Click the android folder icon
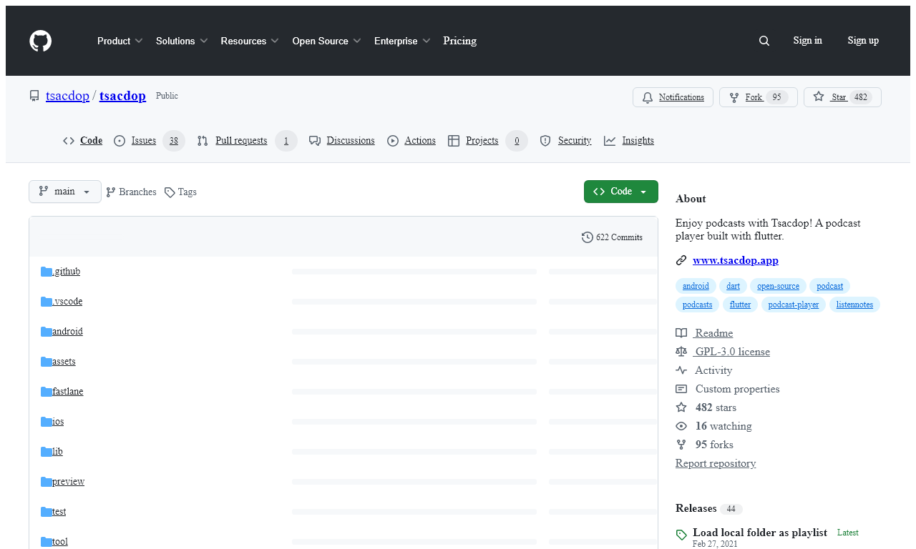The image size is (916, 549). point(47,332)
